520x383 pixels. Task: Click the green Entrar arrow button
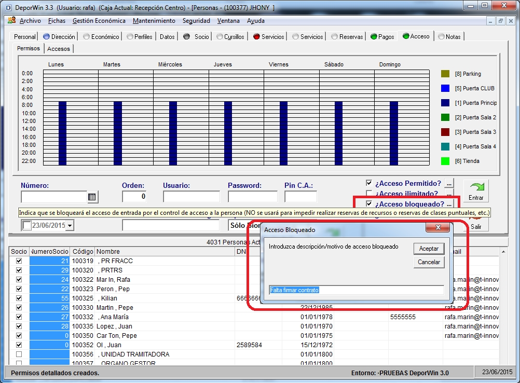476,191
